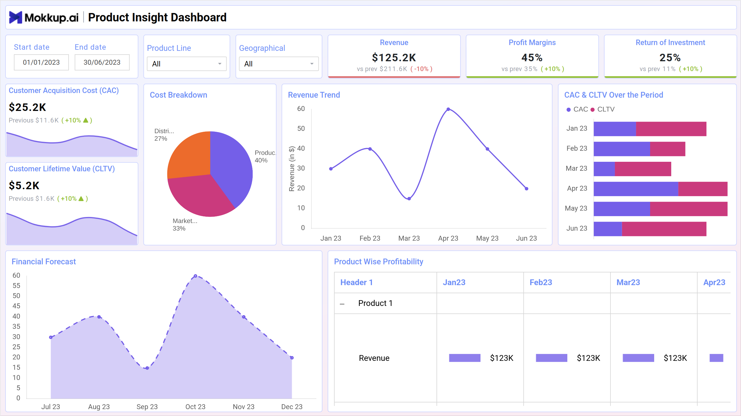Click the Aug 23 point in Financial Forecast
Image resolution: width=741 pixels, height=416 pixels.
(x=99, y=317)
